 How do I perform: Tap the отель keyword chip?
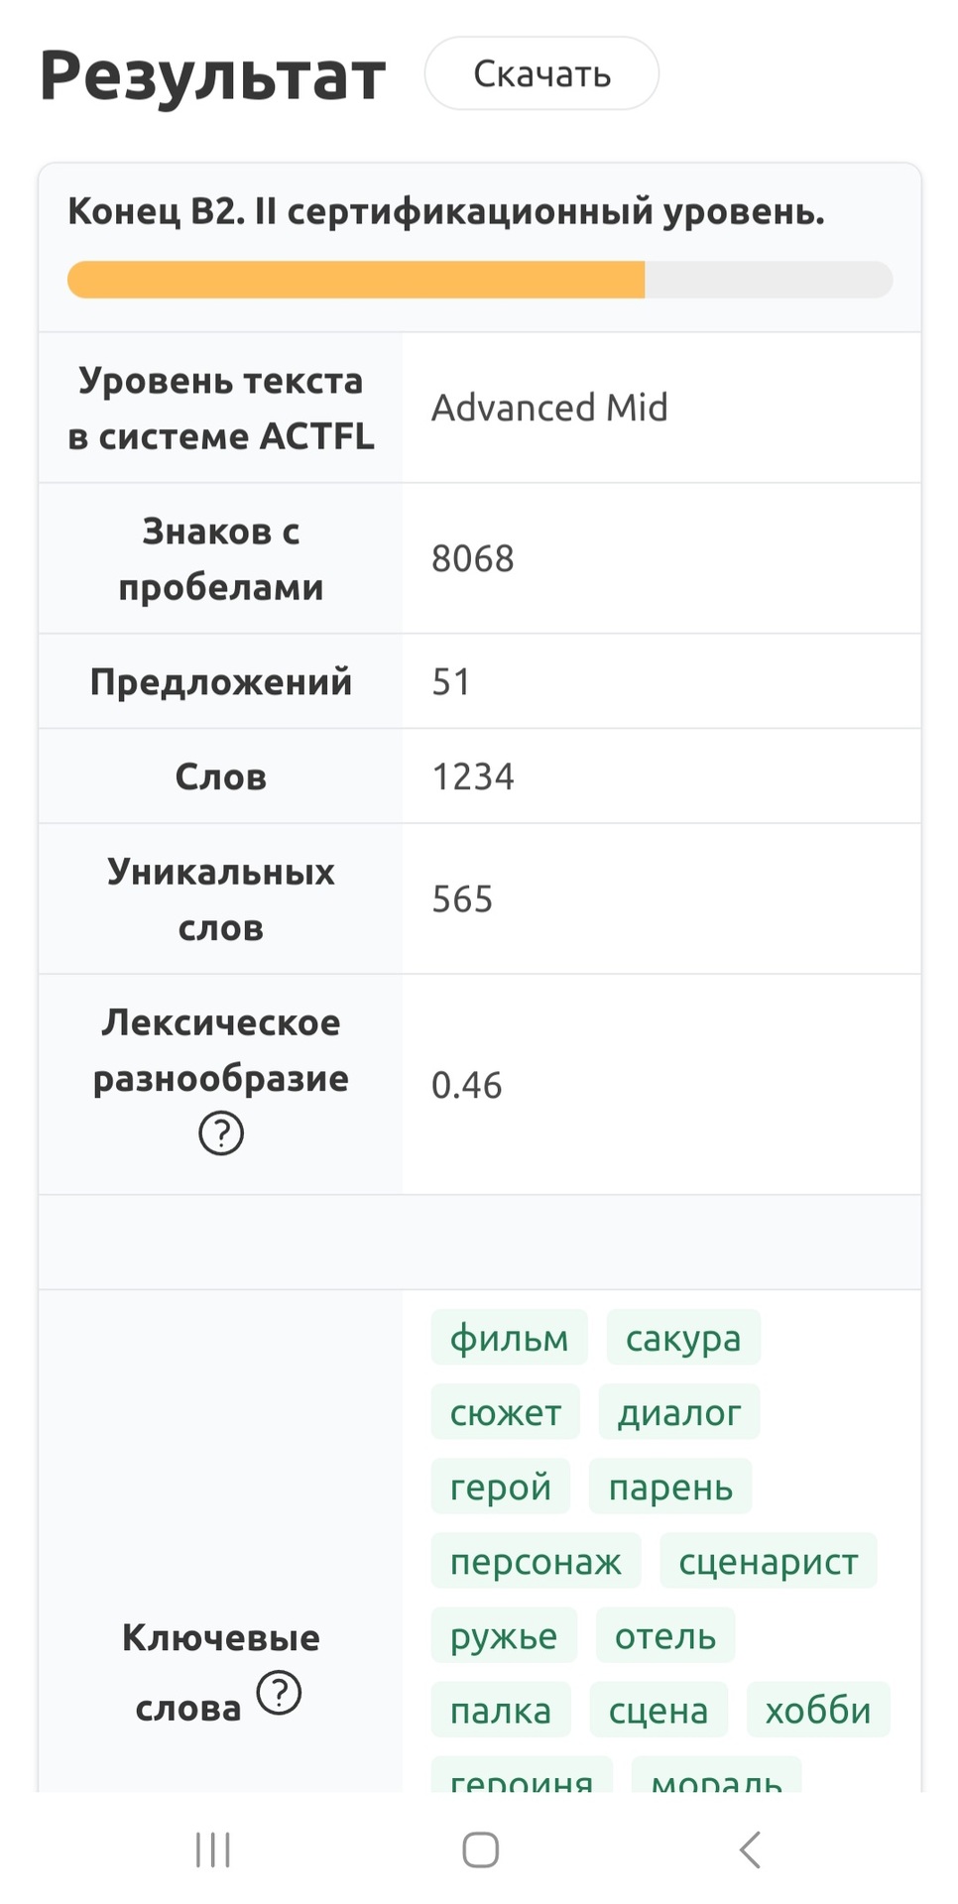[x=665, y=1635]
